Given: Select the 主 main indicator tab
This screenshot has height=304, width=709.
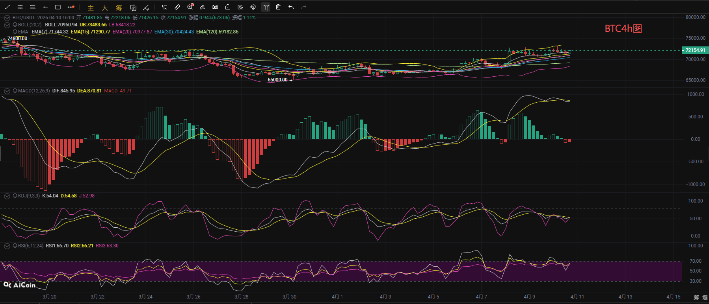Looking at the screenshot, I should [x=91, y=7].
